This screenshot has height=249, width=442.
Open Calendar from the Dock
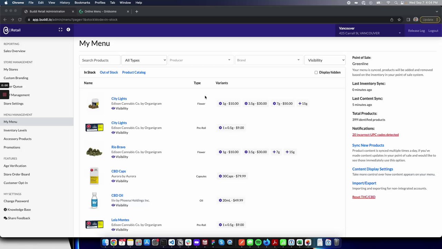pos(122,242)
